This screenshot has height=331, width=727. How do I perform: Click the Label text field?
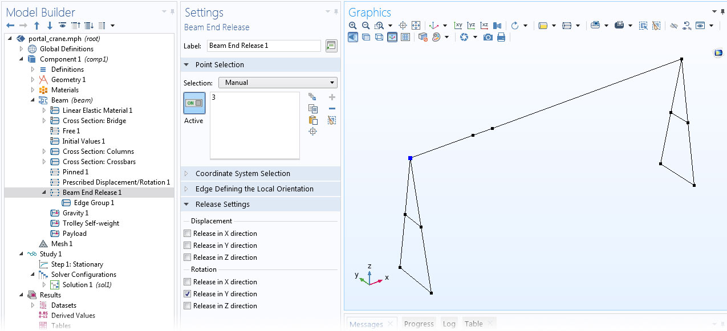pos(263,46)
